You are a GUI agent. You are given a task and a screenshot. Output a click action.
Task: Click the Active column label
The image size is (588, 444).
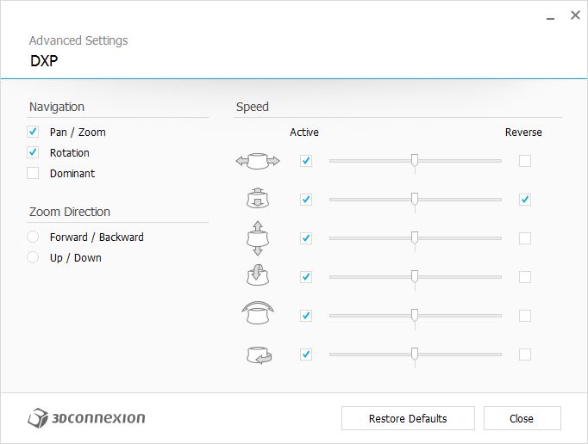pos(304,133)
